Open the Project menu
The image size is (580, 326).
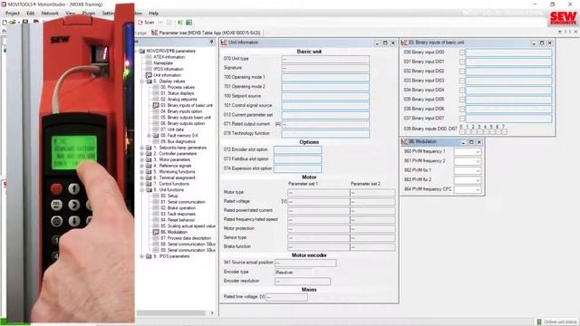click(x=12, y=13)
